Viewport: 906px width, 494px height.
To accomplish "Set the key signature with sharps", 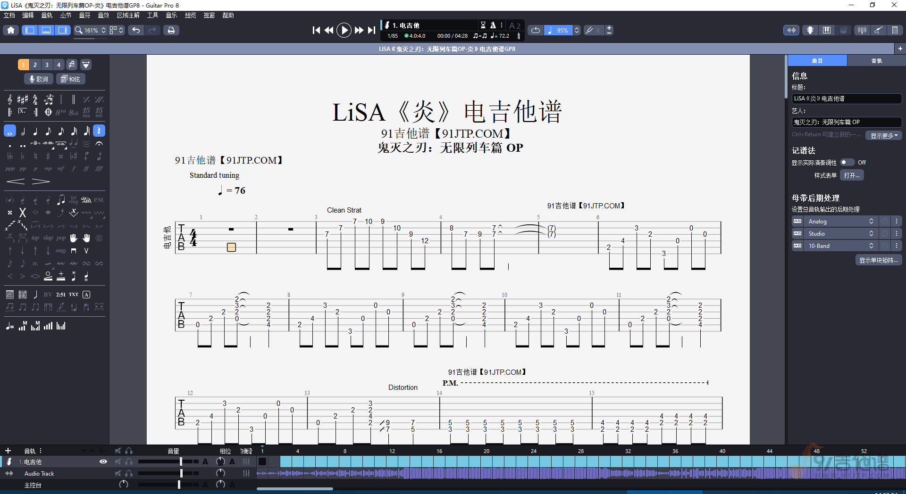I will pyautogui.click(x=23, y=99).
